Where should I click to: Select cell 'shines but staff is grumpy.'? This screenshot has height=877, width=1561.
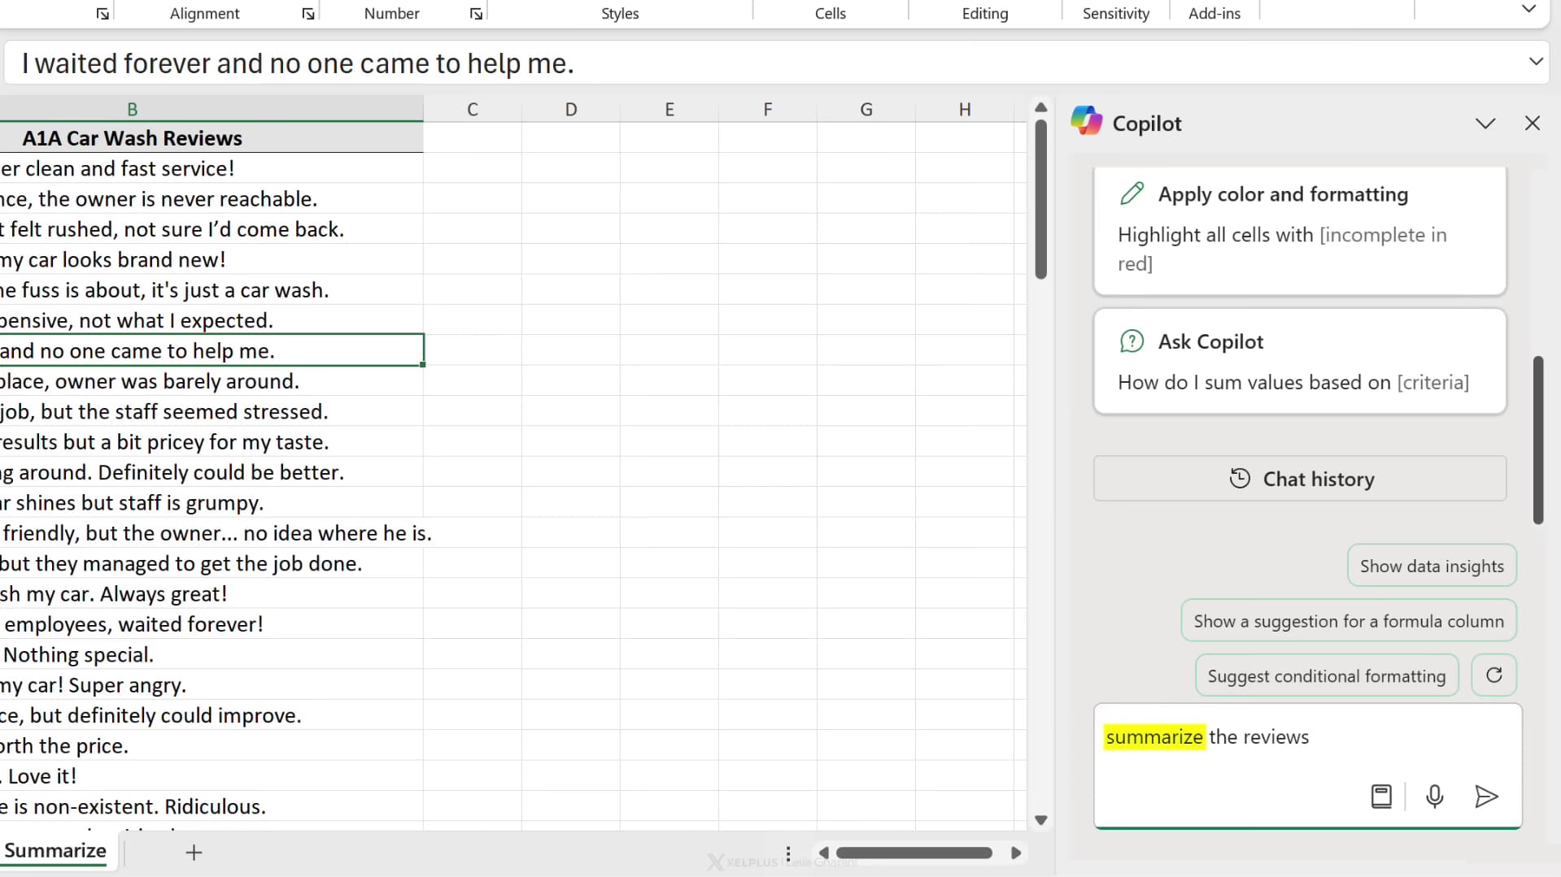point(211,503)
